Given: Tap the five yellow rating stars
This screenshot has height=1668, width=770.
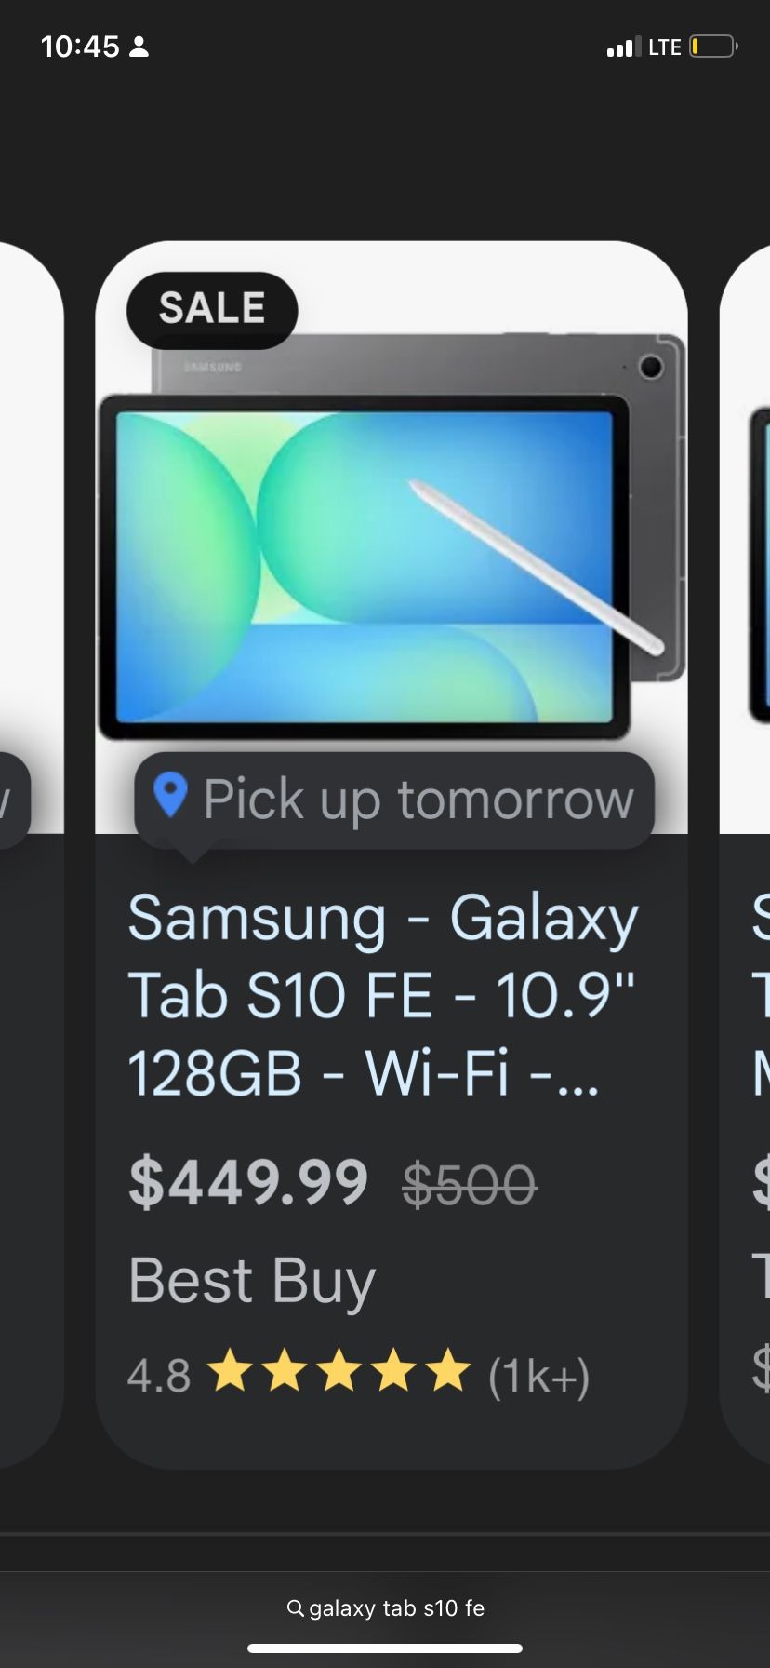Looking at the screenshot, I should pos(339,1372).
